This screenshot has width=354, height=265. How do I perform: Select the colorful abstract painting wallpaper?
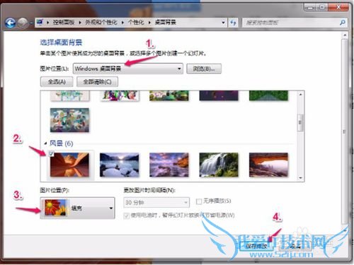(69, 120)
